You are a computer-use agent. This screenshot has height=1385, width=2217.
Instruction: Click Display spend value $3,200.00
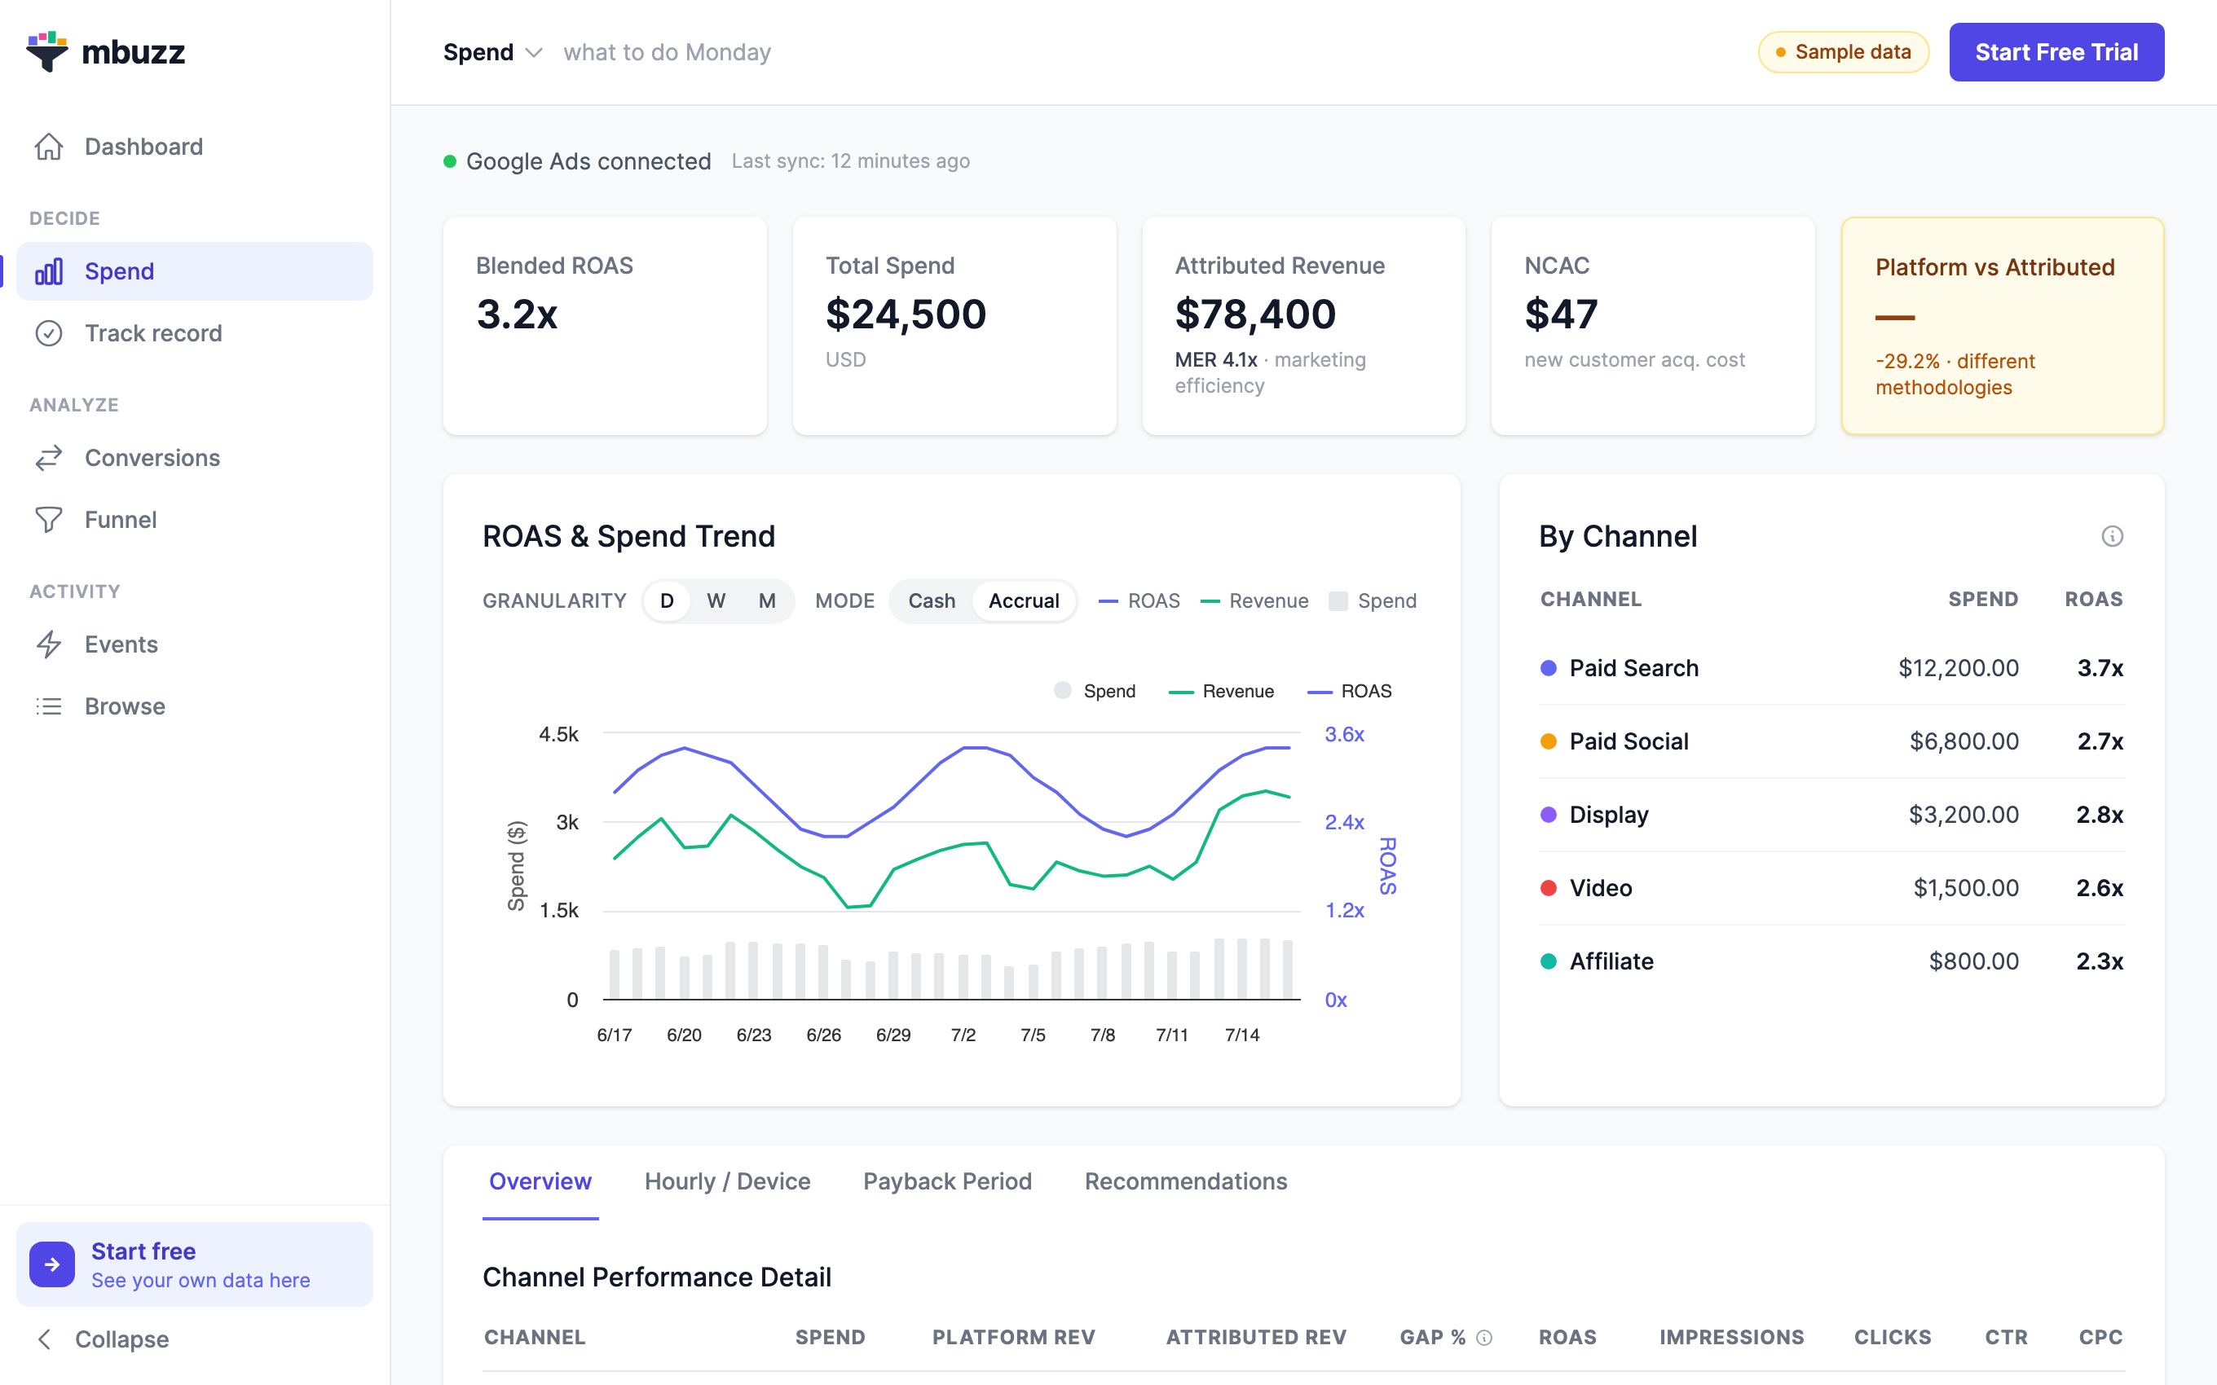1964,815
